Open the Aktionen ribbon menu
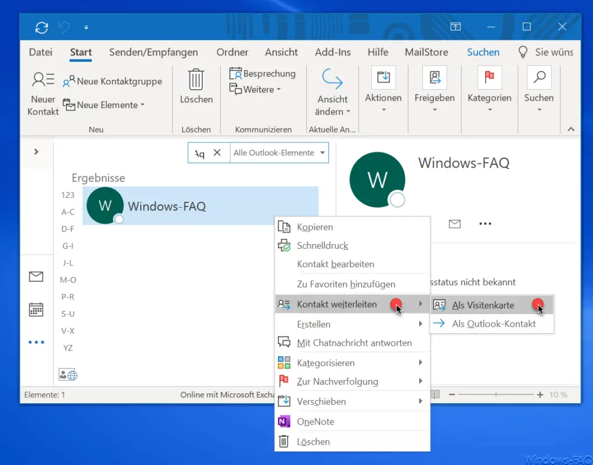 pos(383,90)
